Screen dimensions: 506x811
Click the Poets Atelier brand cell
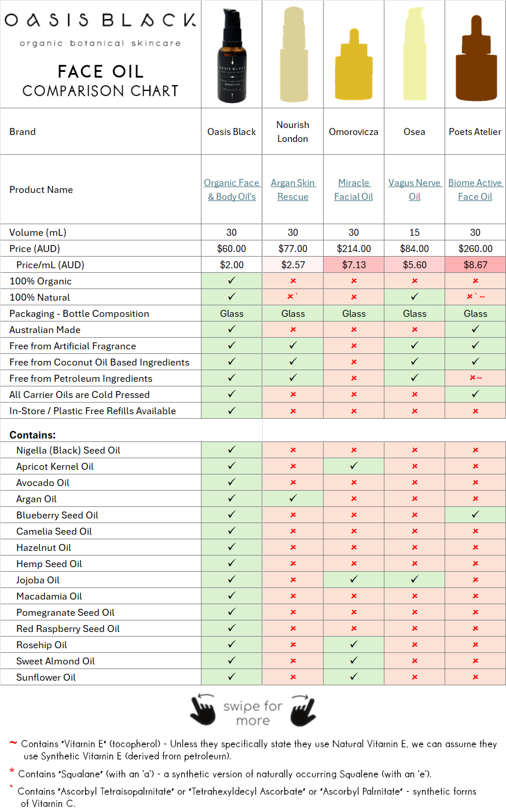pos(475,131)
